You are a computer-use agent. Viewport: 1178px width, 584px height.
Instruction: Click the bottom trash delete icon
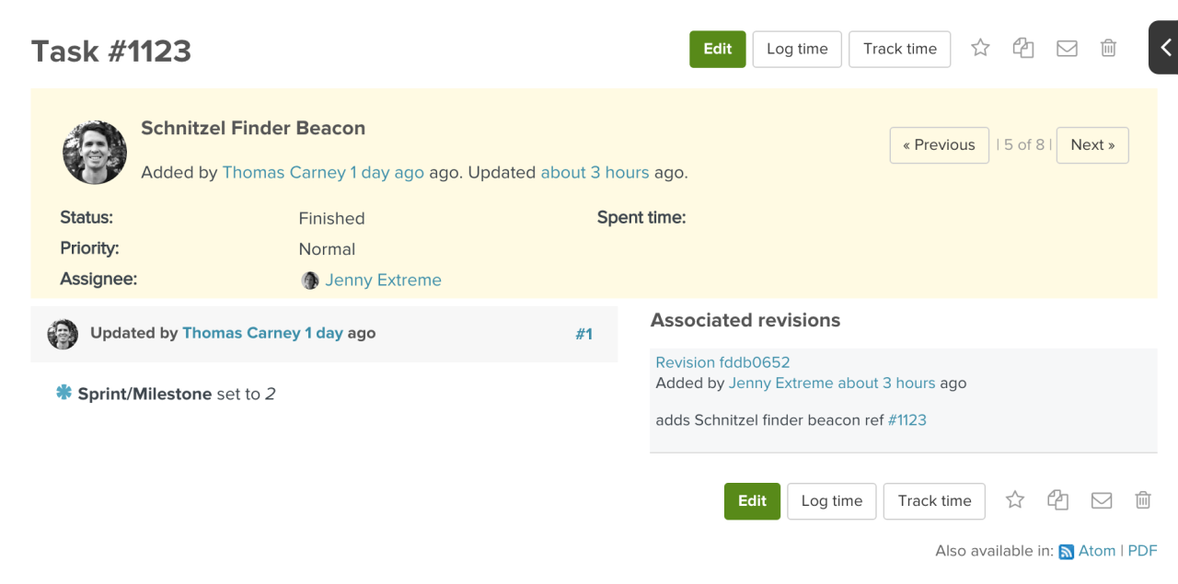tap(1143, 499)
